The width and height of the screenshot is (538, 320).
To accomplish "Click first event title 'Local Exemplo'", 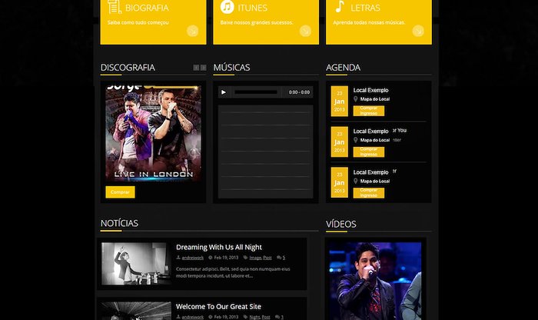I will 371,90.
